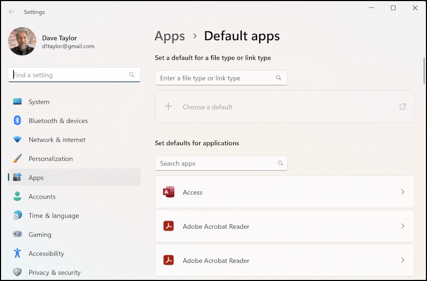The width and height of the screenshot is (427, 281).
Task: Open the Accounts settings page
Action: coord(74,197)
